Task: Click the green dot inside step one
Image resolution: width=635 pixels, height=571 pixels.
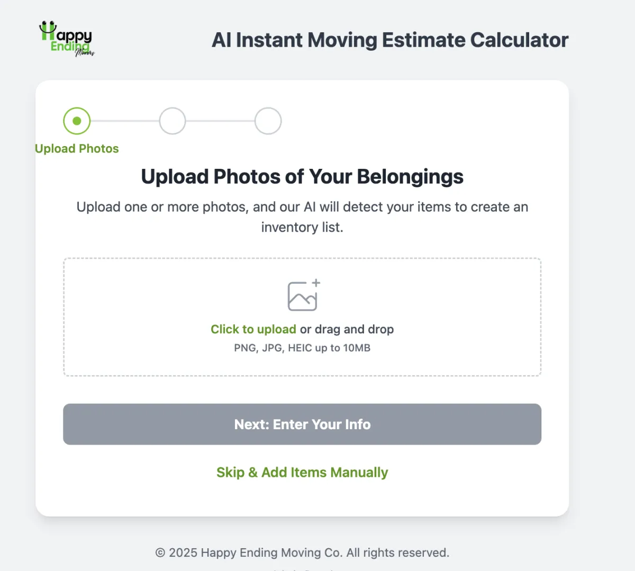Action: pos(77,121)
